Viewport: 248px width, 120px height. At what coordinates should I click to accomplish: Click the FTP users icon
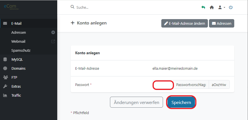pos(5,77)
